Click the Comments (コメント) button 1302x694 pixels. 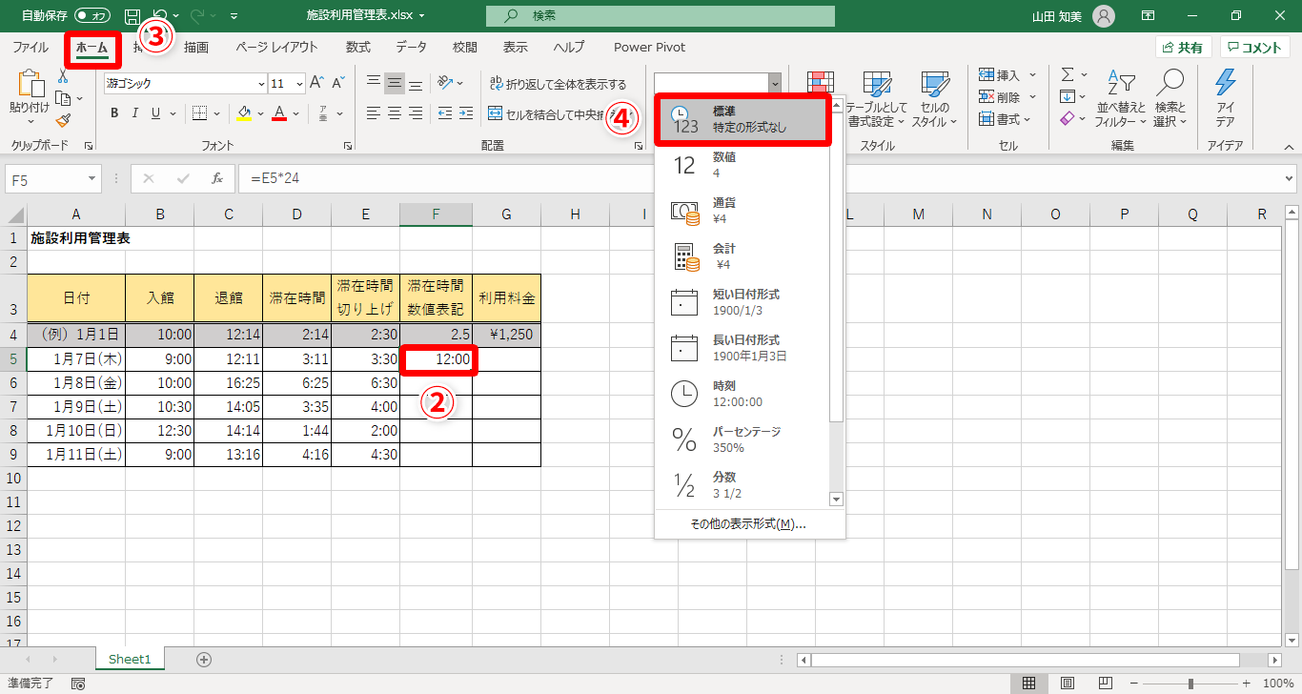[x=1255, y=48]
